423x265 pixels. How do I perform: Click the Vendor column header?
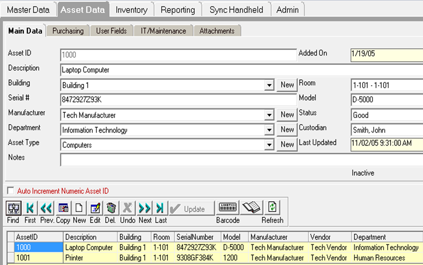[x=330, y=237]
